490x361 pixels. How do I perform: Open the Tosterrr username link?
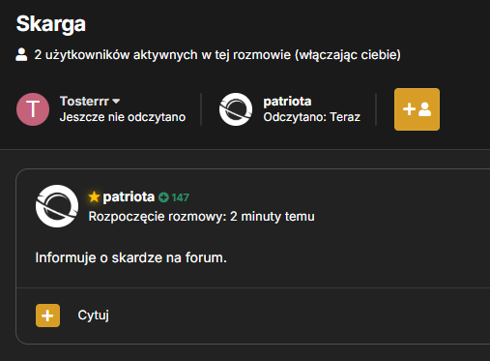tap(84, 102)
